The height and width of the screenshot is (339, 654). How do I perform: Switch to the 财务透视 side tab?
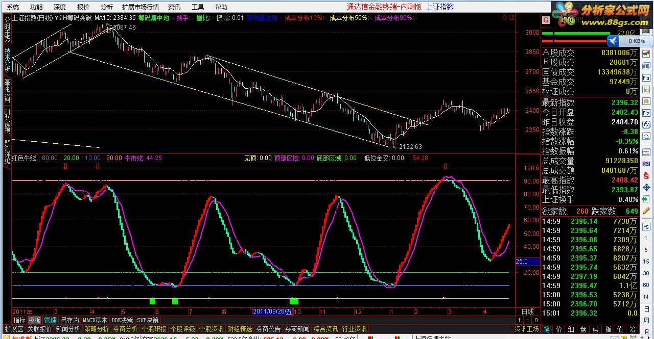[x=7, y=121]
